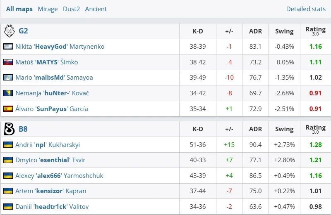
Task: Switch to the Mirage map tab
Action: (x=48, y=9)
